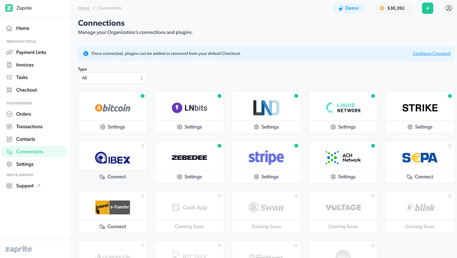Open Settings for ZEBEDEE connection
457x258 pixels.
pyautogui.click(x=189, y=177)
